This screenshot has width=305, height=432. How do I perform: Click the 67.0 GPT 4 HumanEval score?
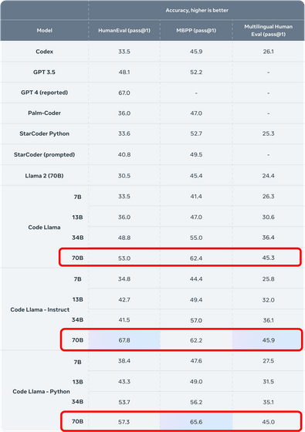(124, 93)
